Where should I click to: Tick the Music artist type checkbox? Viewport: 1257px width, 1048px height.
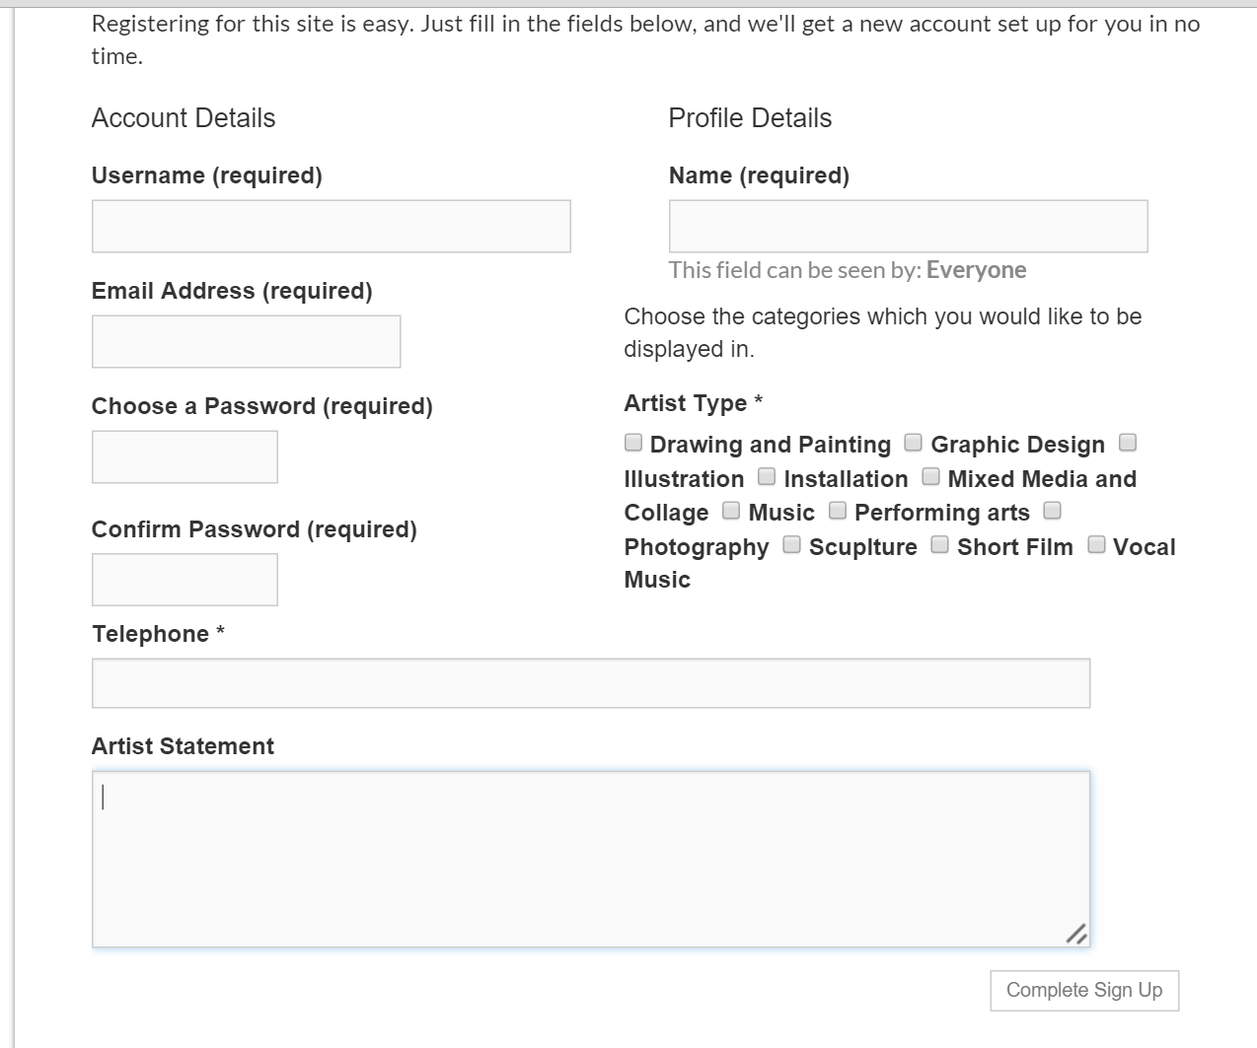731,511
